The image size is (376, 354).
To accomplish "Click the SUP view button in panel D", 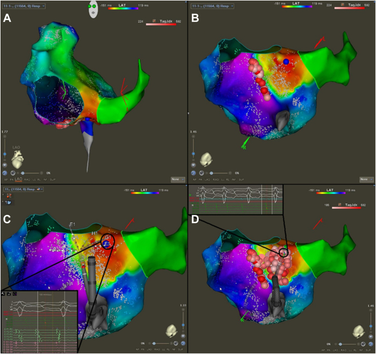I will click(x=368, y=350).
